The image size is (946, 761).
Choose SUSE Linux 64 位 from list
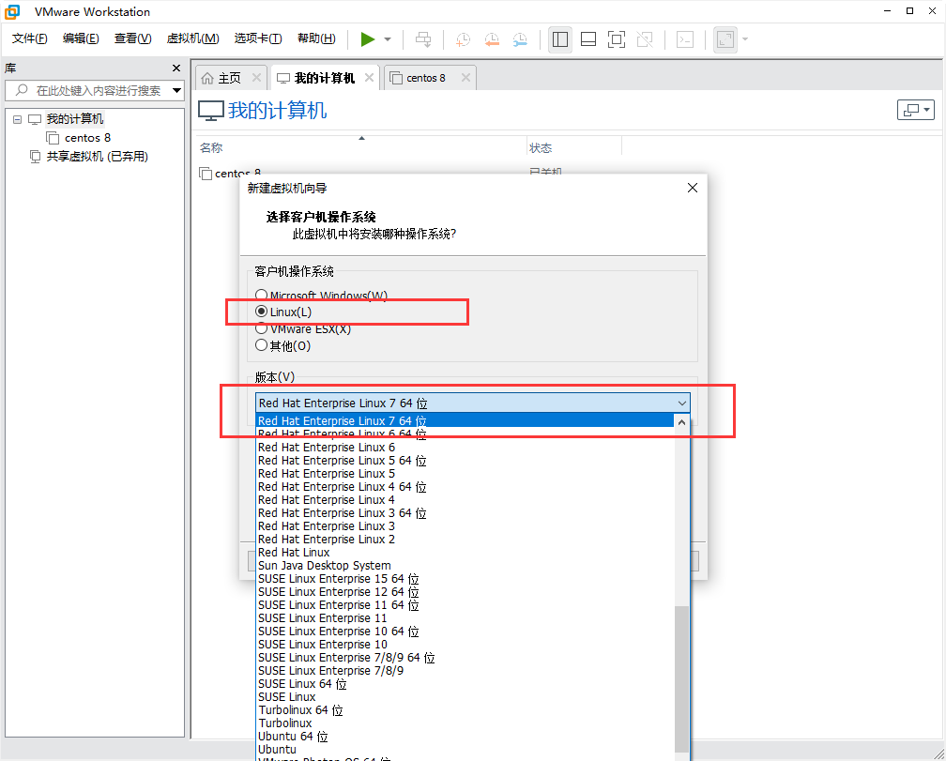click(465, 684)
